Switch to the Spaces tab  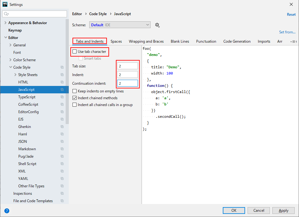pyautogui.click(x=116, y=41)
